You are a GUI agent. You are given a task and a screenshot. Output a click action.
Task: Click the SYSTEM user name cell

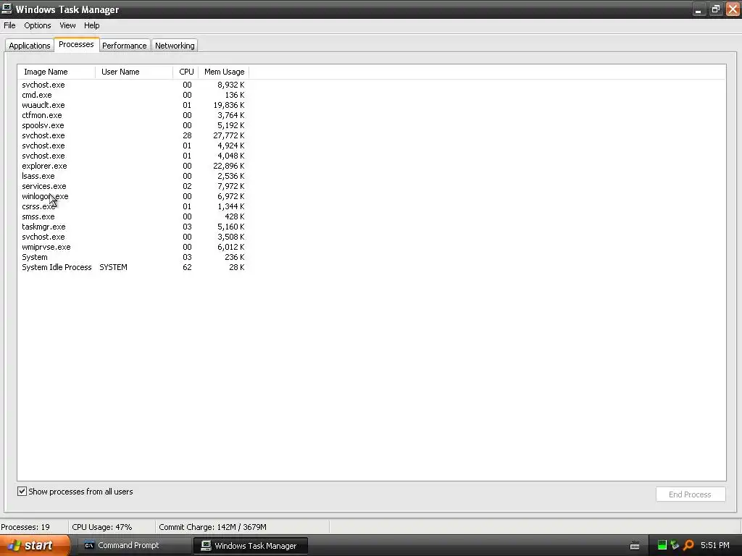click(113, 267)
